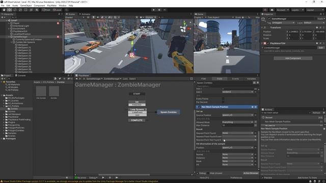This screenshot has width=326, height=183.
Task: Toggle scene lighting (bulb icon)
Action: coord(94,17)
